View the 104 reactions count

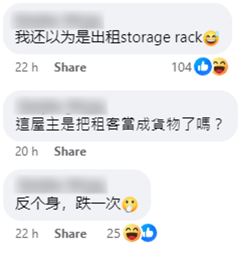(x=182, y=67)
